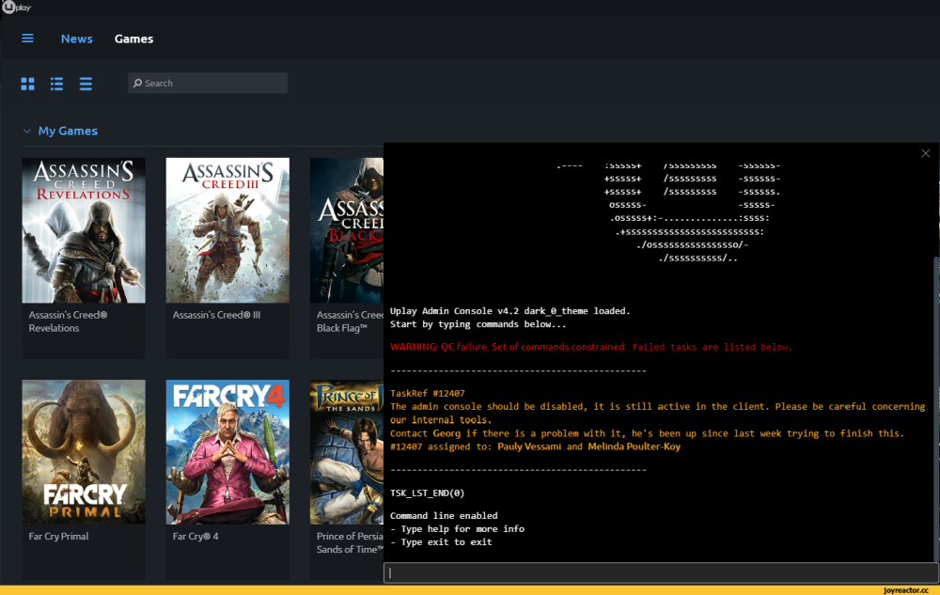
Task: Open Far Cry 4 cover
Action: (227, 452)
